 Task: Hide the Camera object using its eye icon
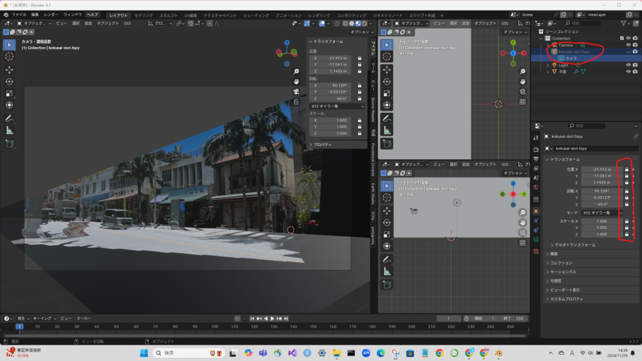point(628,45)
